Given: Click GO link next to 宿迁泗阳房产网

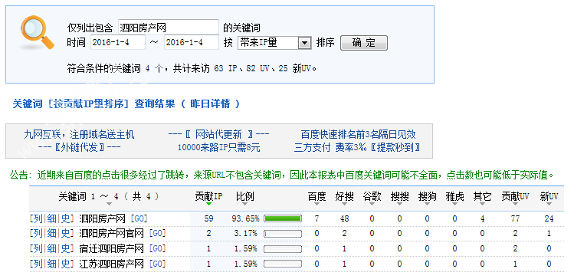Looking at the screenshot, I should tap(157, 248).
